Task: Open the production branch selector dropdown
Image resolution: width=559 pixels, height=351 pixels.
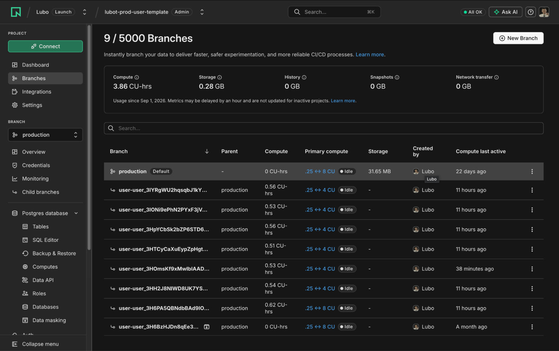Action: click(x=45, y=135)
